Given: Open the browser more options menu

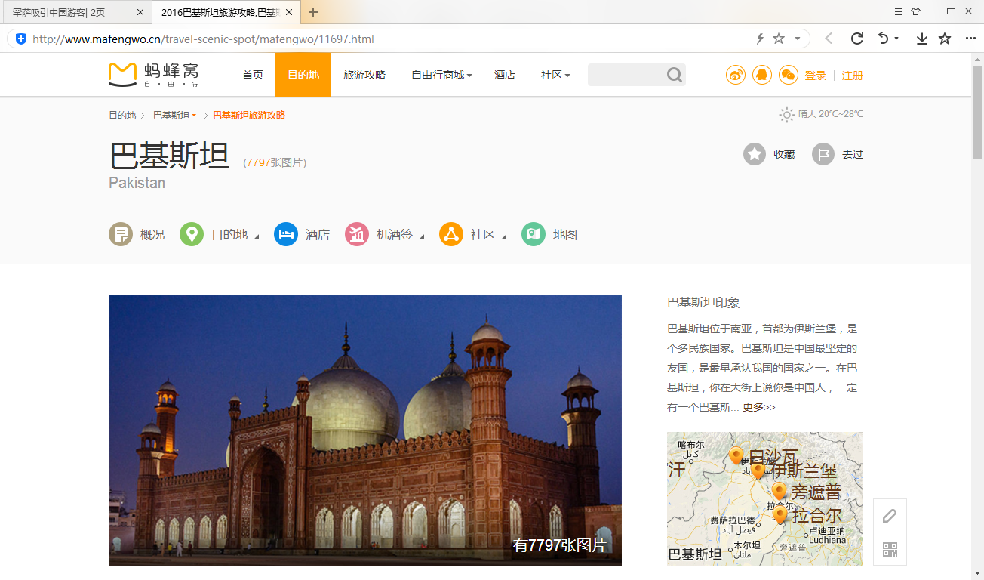Looking at the screenshot, I should click(x=970, y=39).
